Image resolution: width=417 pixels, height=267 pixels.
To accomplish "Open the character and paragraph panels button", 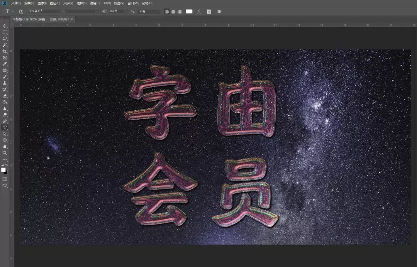I will pyautogui.click(x=209, y=12).
